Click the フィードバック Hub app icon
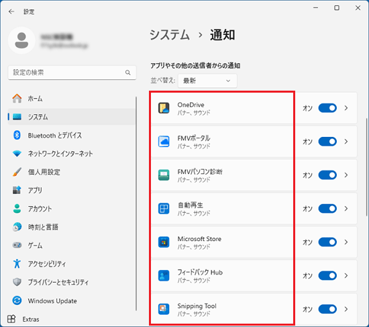 (164, 276)
